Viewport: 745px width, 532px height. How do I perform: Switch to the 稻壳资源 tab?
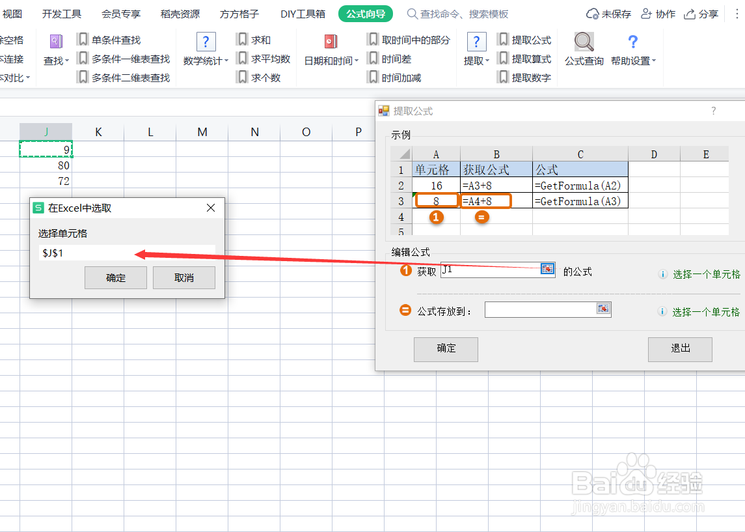pyautogui.click(x=180, y=14)
